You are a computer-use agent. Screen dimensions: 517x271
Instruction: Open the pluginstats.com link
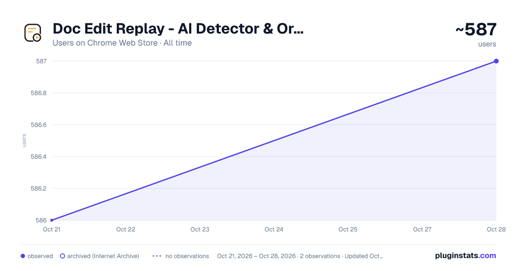coord(466,256)
